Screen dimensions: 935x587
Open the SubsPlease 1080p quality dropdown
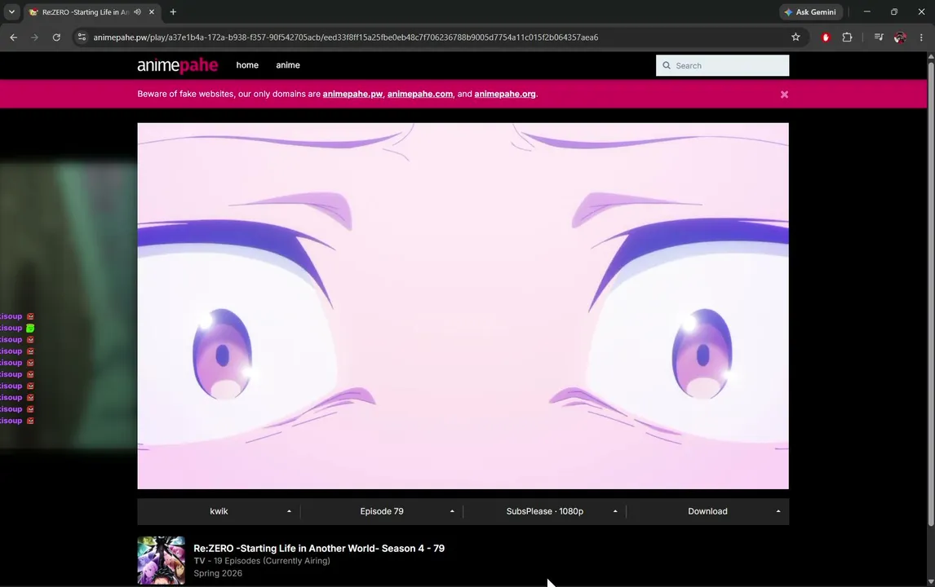click(544, 511)
